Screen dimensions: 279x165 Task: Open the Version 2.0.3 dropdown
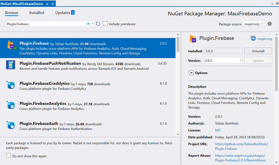(223, 61)
